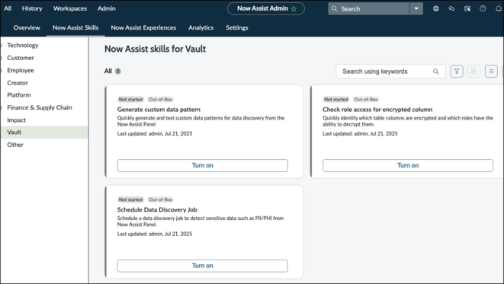Open the help question mark icon
This screenshot has width=504, height=284.
click(x=483, y=8)
